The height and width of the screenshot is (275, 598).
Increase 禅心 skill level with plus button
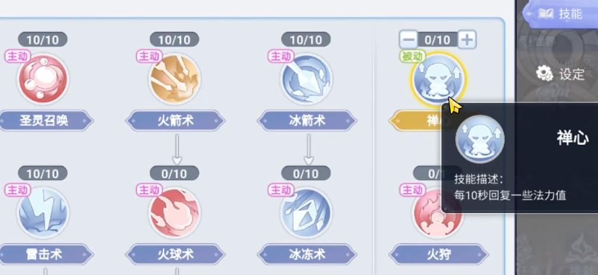[467, 39]
